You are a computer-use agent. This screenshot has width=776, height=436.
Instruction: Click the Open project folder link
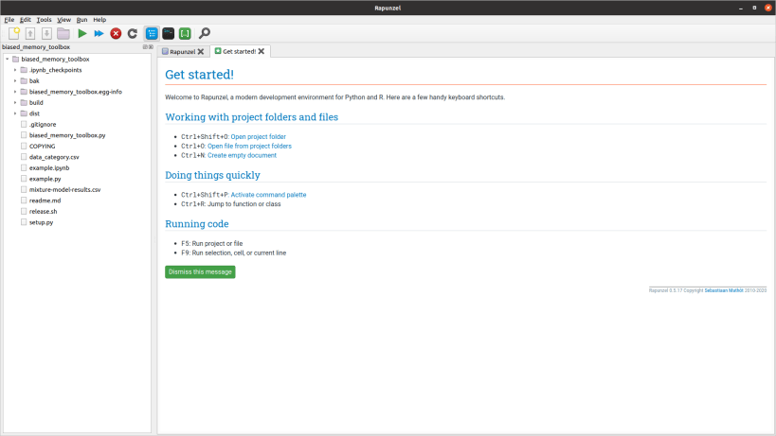[259, 137]
